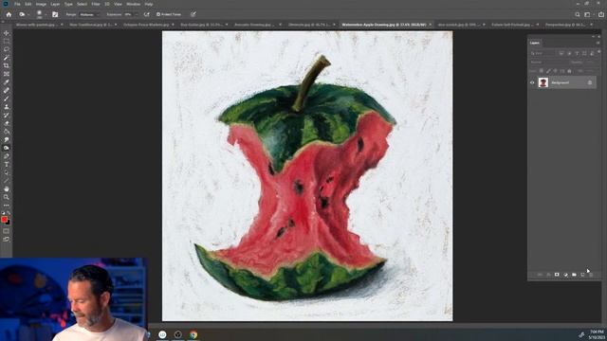The width and height of the screenshot is (607, 341).
Task: Delete layer trash button
Action: [x=591, y=275]
